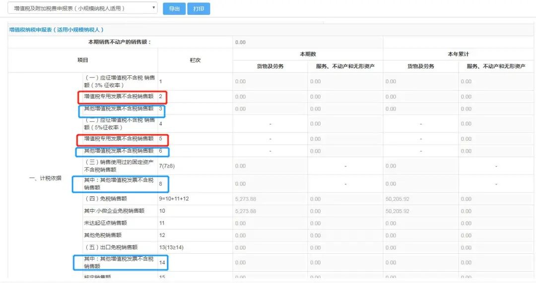Click the 50,205.92 value in row 10

click(x=397, y=211)
